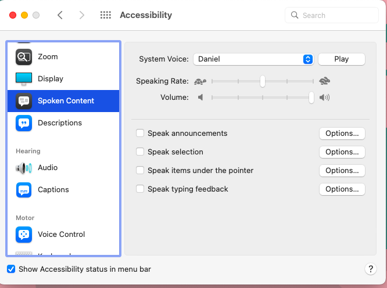
Task: Open Options for Speak items under pointer
Action: click(x=342, y=171)
